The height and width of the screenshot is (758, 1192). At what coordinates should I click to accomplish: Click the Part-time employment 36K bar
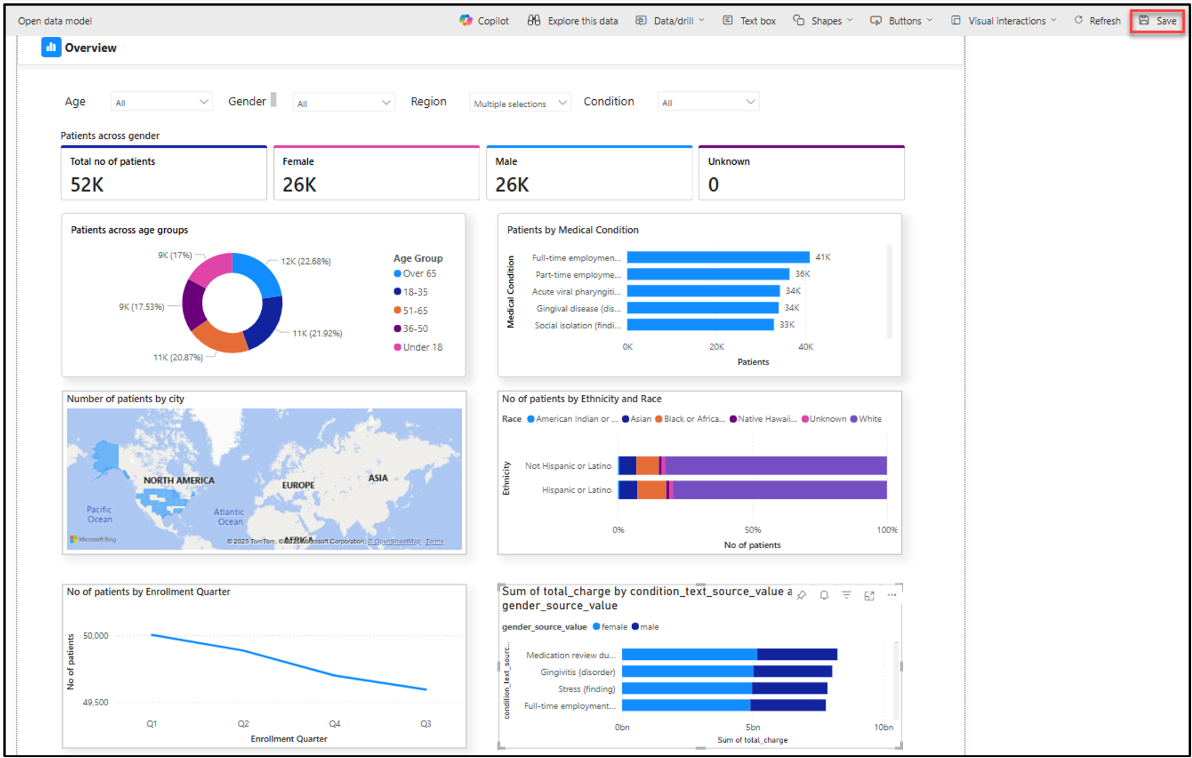click(x=708, y=274)
